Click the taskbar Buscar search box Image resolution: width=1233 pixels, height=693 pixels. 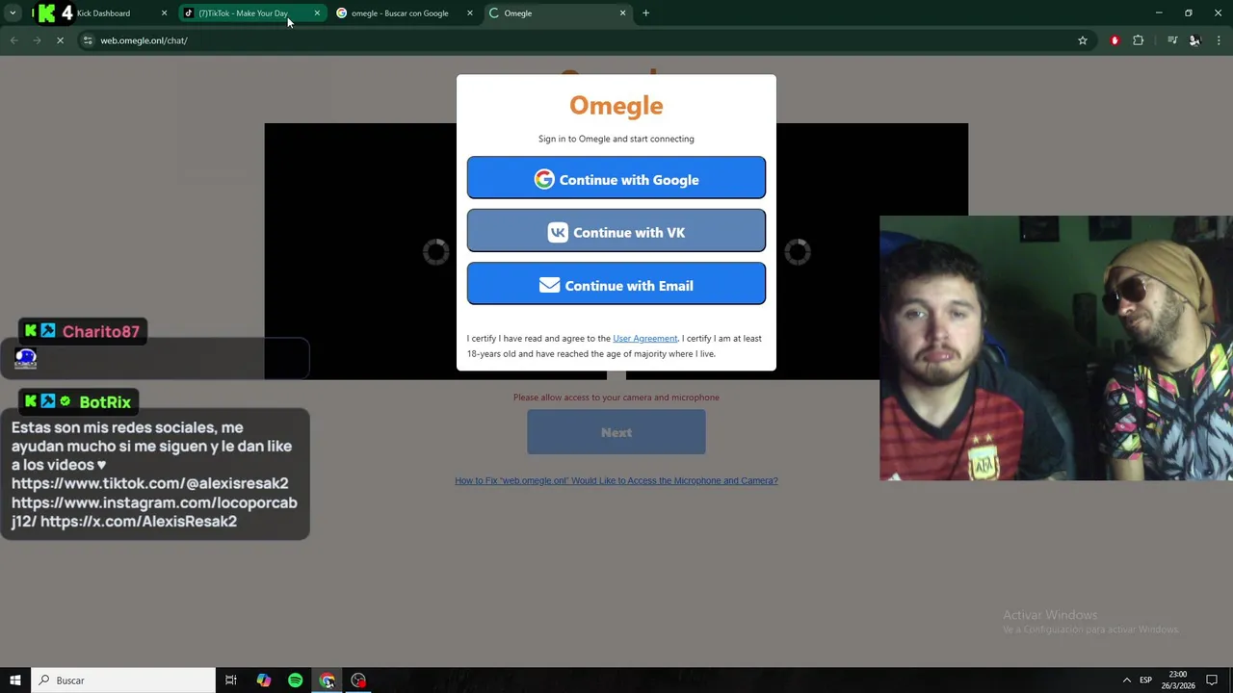123,680
